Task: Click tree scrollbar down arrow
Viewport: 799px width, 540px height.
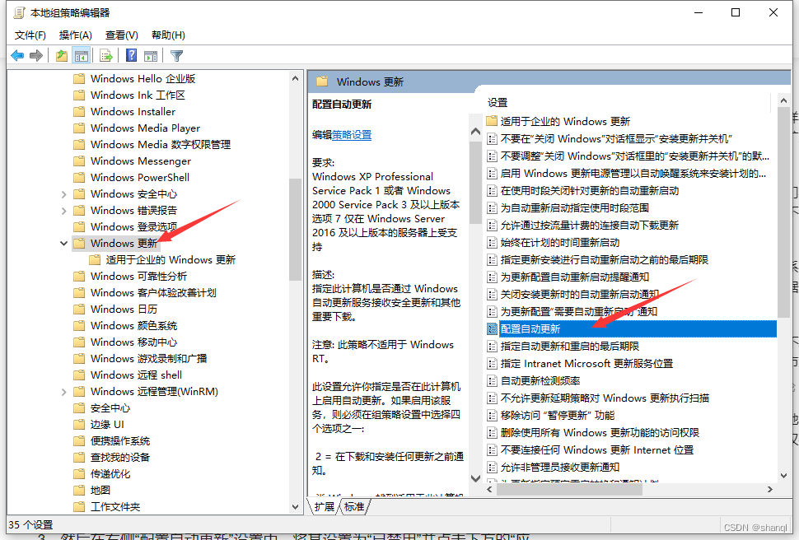Action: [295, 507]
